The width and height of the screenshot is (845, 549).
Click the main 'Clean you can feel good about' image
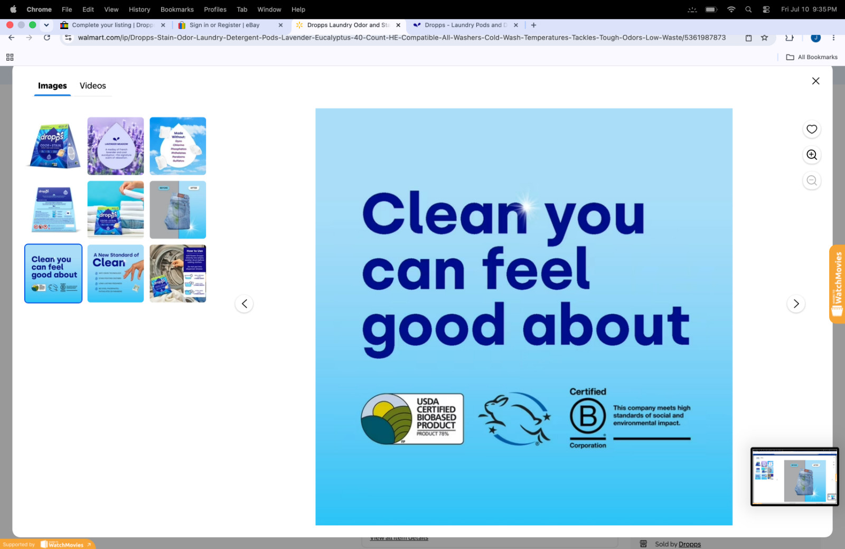coord(524,317)
